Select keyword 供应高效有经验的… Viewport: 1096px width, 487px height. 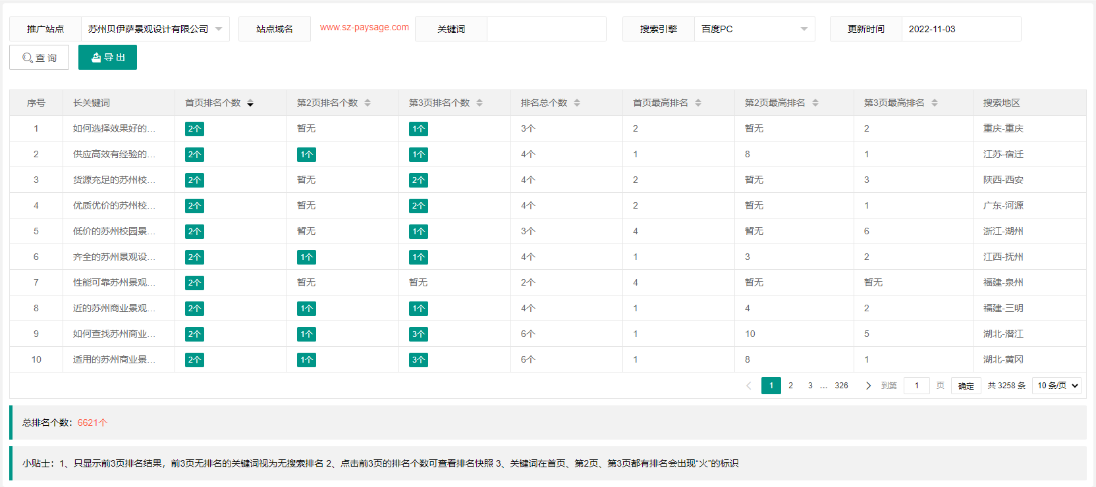114,154
